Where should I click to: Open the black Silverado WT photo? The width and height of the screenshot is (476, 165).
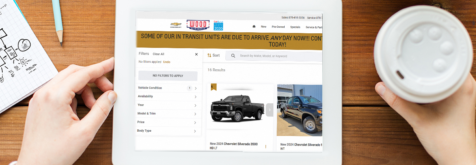pos(299,110)
